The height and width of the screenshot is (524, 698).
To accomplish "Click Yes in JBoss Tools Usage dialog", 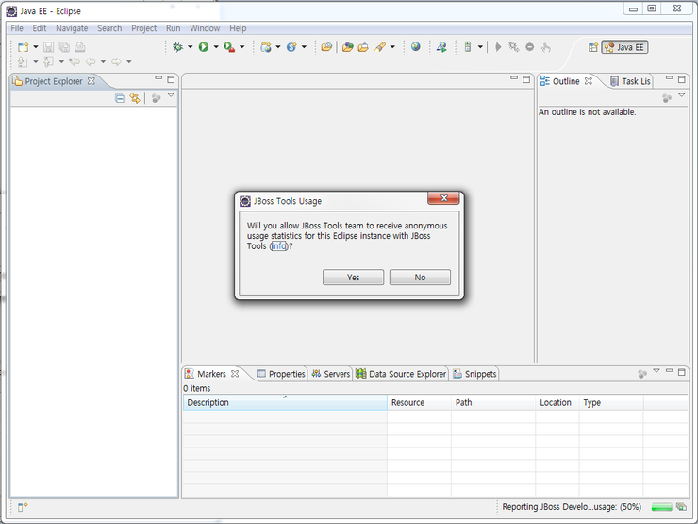I will [x=353, y=278].
